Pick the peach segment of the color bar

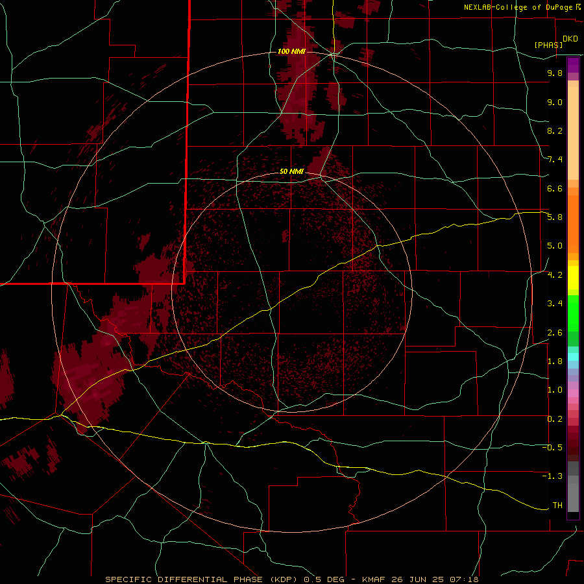pyautogui.click(x=573, y=133)
